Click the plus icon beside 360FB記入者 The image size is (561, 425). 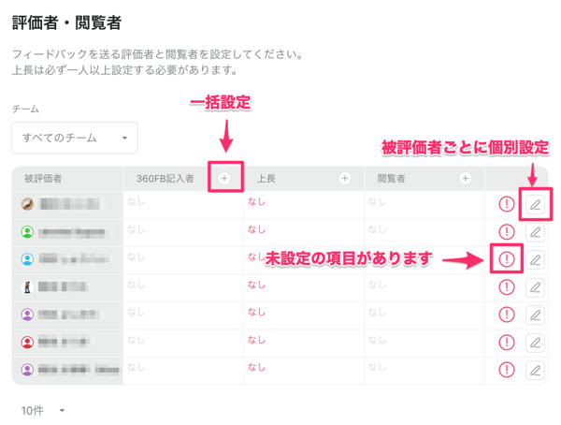(x=224, y=178)
